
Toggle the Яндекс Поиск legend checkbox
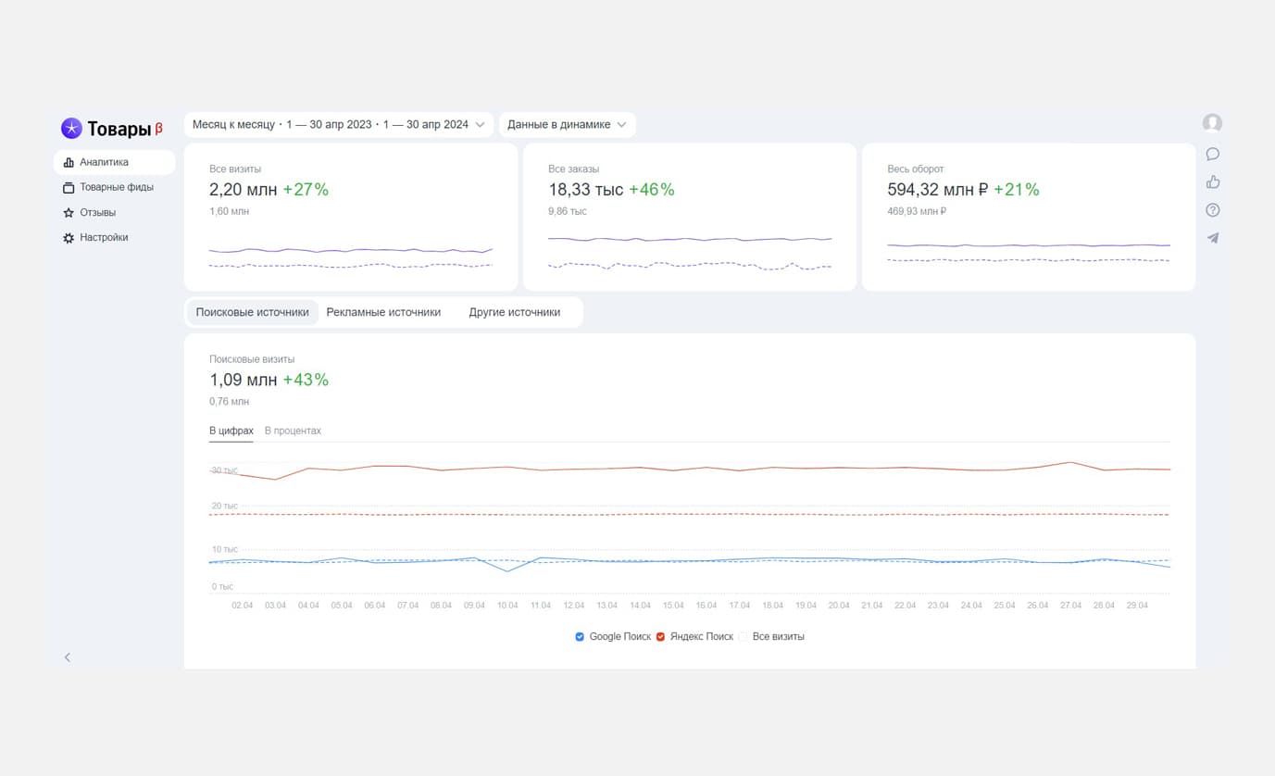[x=661, y=637]
